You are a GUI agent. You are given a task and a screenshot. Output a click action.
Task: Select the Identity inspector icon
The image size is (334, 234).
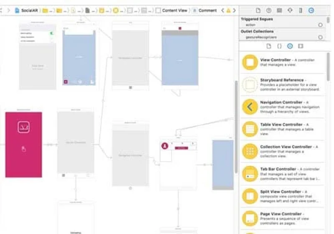tap(279, 10)
